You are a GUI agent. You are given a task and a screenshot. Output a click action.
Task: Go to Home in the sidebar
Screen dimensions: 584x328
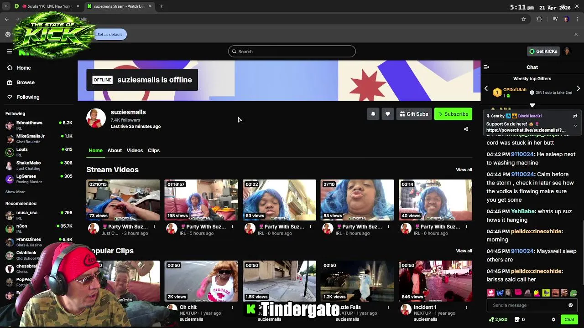coord(19,68)
